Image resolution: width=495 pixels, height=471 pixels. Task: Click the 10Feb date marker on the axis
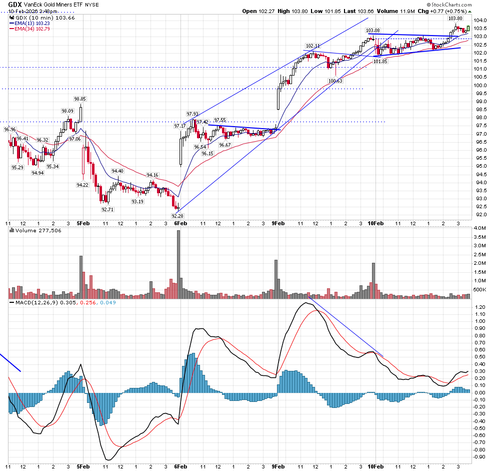tap(375, 223)
